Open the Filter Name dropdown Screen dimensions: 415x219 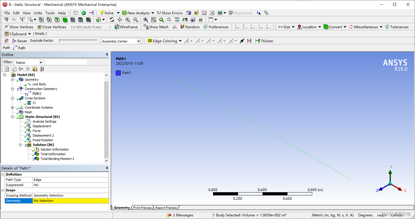pyautogui.click(x=41, y=62)
